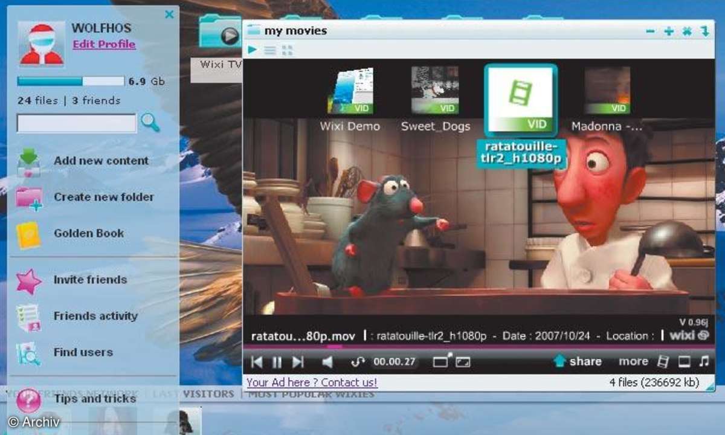Click the ratatou...80p.mov file name

tap(303, 336)
